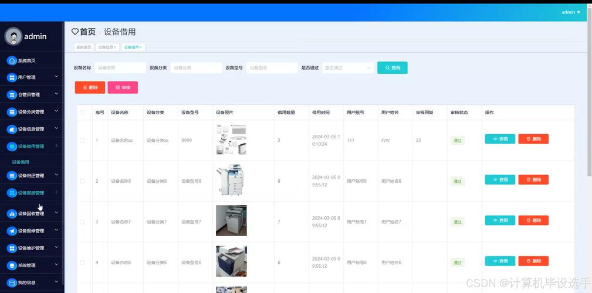Collapse 设备借用管理 with its arrow

pos(57,145)
